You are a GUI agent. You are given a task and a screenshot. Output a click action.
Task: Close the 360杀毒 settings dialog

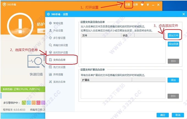[x=183, y=14]
